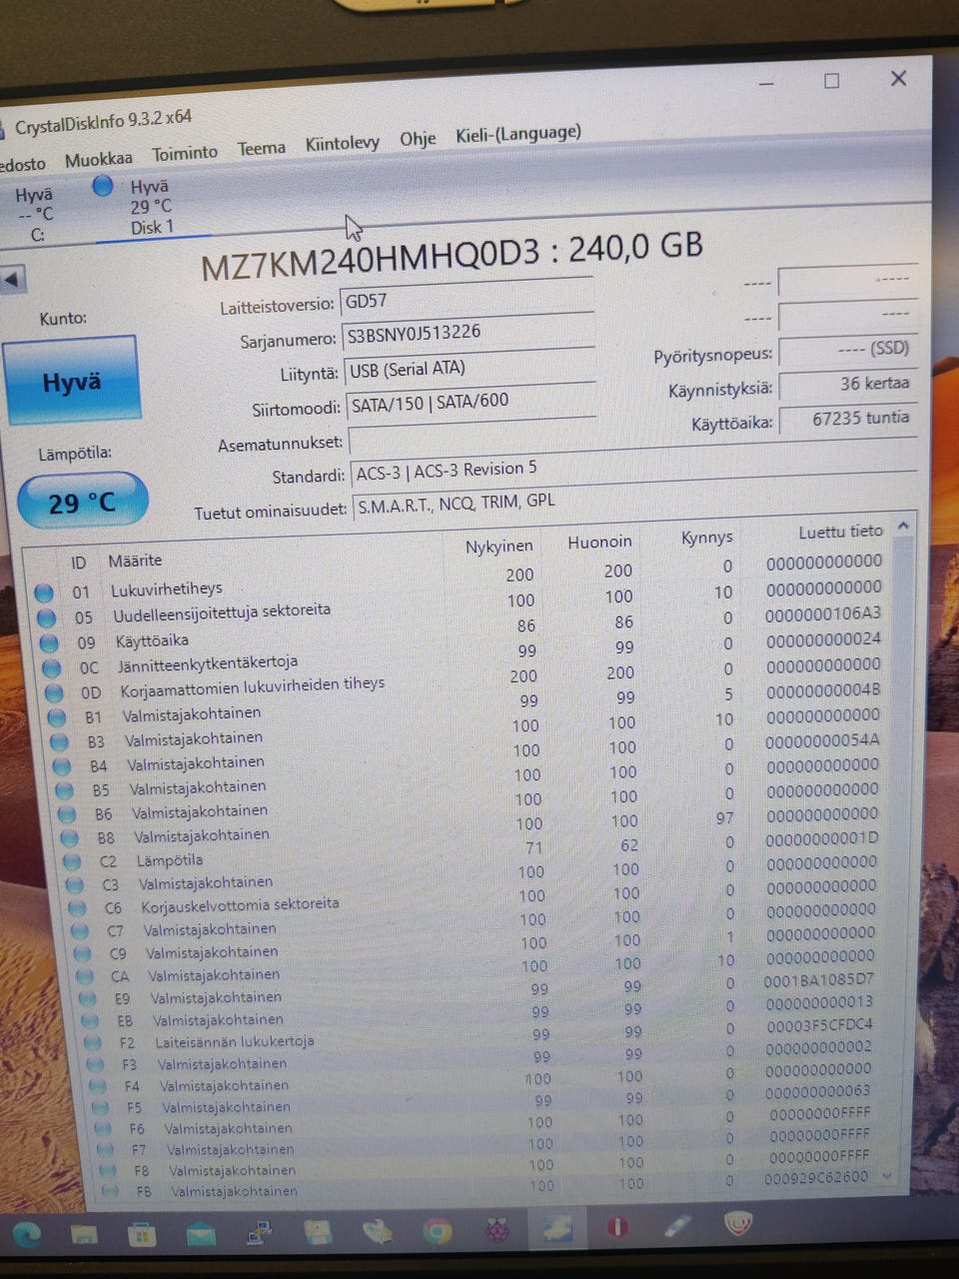Click status circle for attribute B4 row
959x1279 pixels.
[62, 766]
